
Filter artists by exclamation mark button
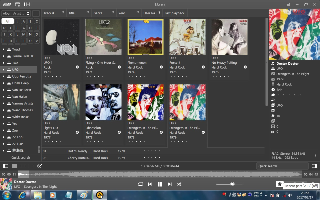17,21
